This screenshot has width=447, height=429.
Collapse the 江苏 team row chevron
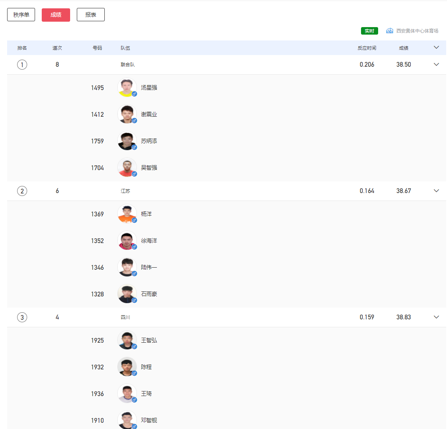437,191
